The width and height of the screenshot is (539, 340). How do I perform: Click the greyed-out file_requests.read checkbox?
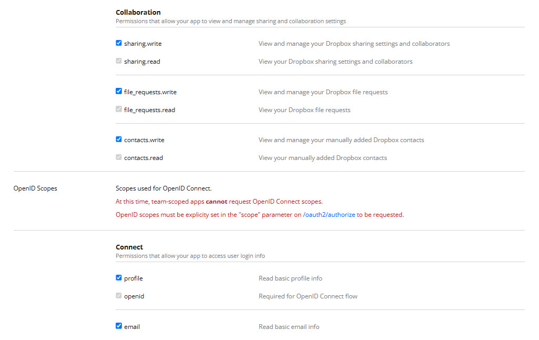coord(119,109)
